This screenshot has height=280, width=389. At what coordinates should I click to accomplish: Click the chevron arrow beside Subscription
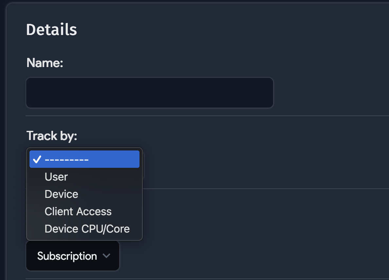click(106, 256)
